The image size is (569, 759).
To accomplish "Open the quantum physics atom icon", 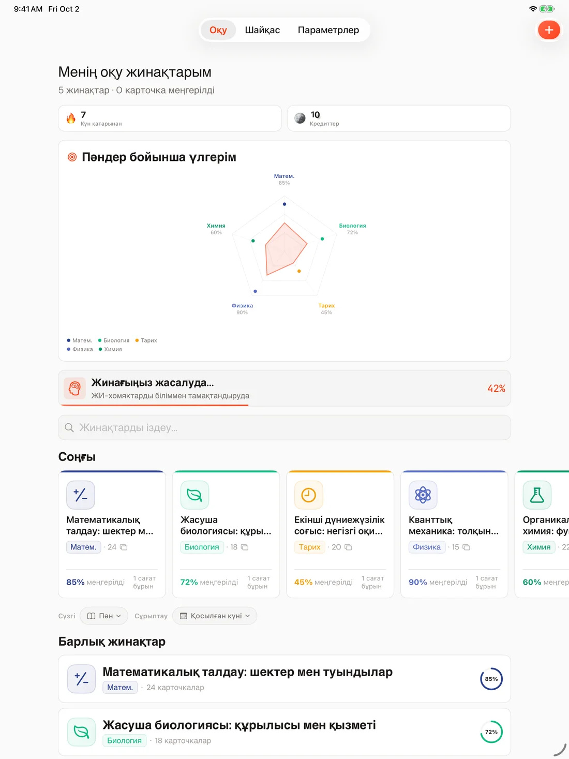I will pyautogui.click(x=423, y=495).
